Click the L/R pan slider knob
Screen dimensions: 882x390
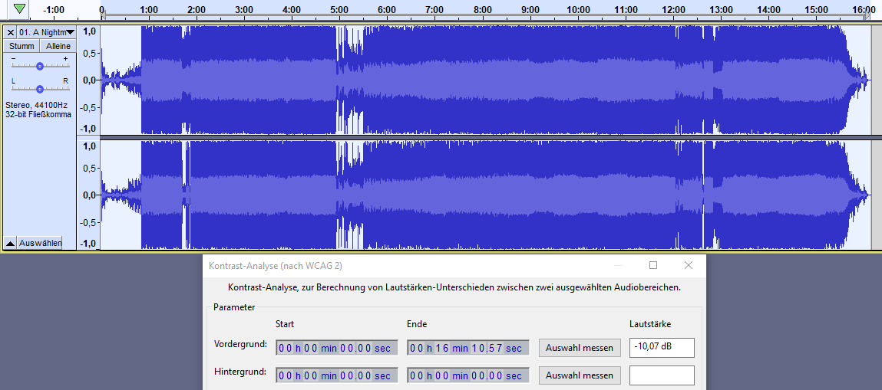pyautogui.click(x=40, y=88)
